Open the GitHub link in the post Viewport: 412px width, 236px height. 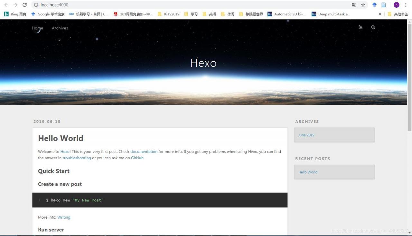tap(137, 158)
